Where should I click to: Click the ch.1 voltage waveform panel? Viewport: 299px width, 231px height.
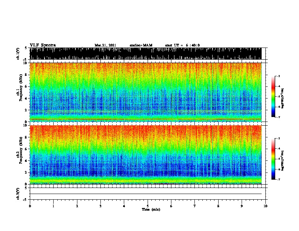pos(145,54)
